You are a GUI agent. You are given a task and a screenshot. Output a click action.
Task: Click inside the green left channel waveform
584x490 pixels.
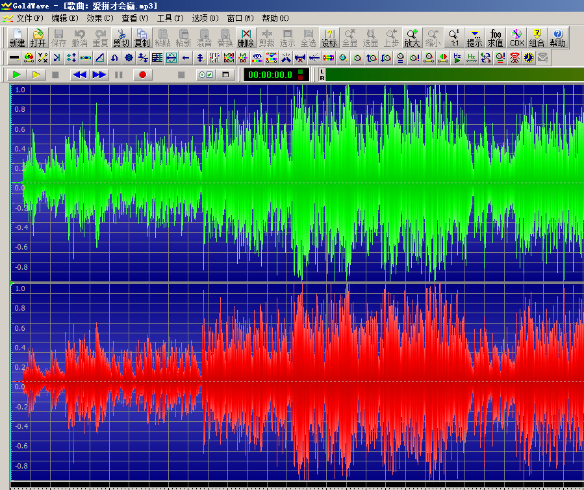[298, 183]
